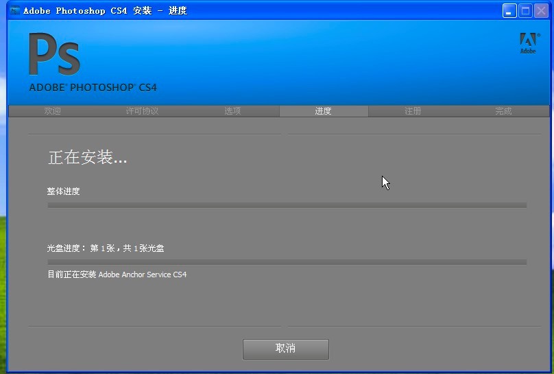The width and height of the screenshot is (554, 374).
Task: Click the 整体进度 overall progress bar
Action: tap(287, 205)
